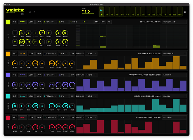The width and height of the screenshot is (193, 140).
Task: Toggle LOCK in the NOTE lane
Action: click(31, 22)
